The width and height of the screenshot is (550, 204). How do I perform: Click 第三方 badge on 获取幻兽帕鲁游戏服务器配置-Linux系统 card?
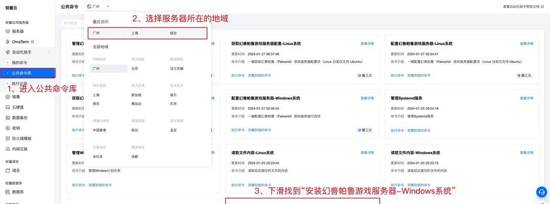pyautogui.click(x=364, y=75)
